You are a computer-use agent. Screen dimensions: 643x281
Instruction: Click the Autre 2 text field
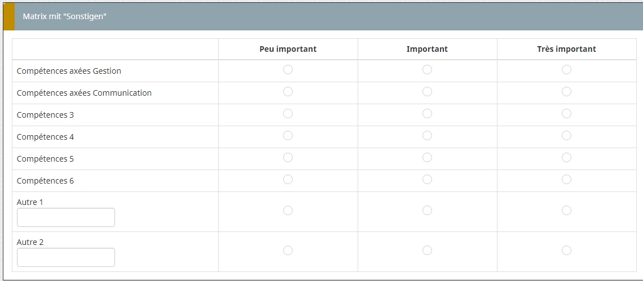pyautogui.click(x=66, y=257)
